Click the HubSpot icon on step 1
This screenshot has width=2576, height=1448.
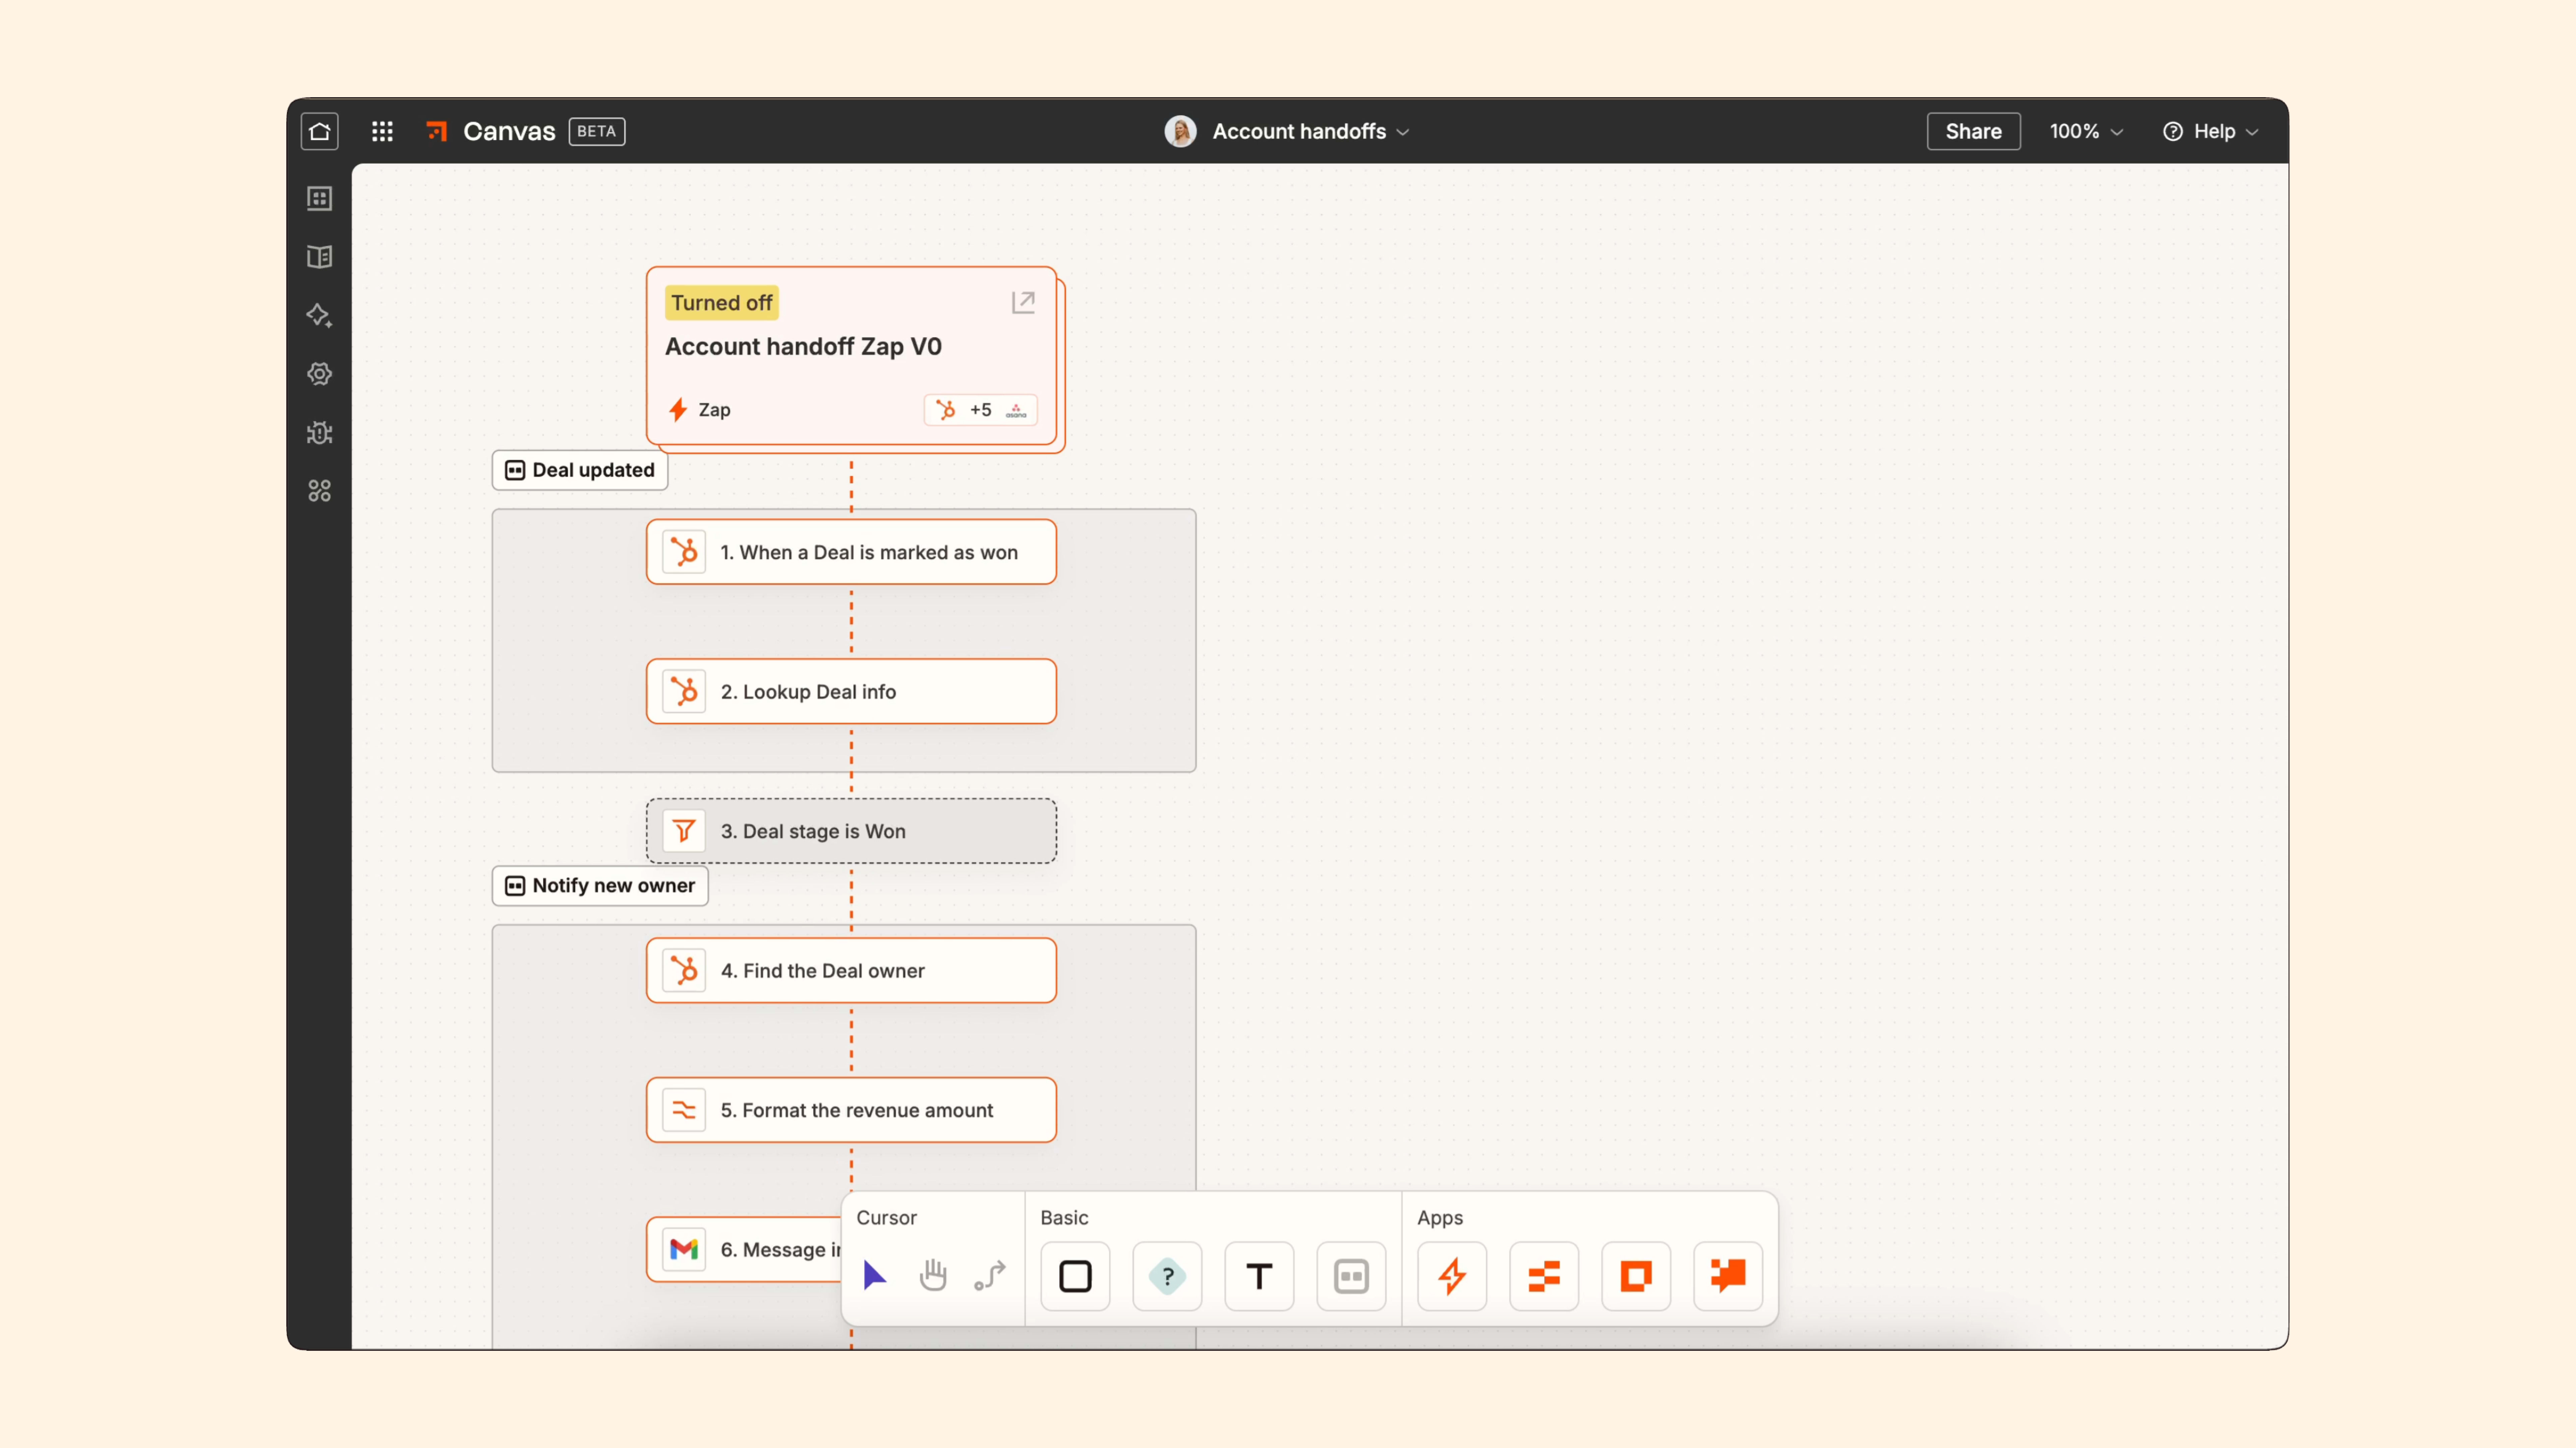coord(684,552)
